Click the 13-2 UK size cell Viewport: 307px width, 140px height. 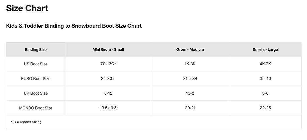pyautogui.click(x=190, y=93)
